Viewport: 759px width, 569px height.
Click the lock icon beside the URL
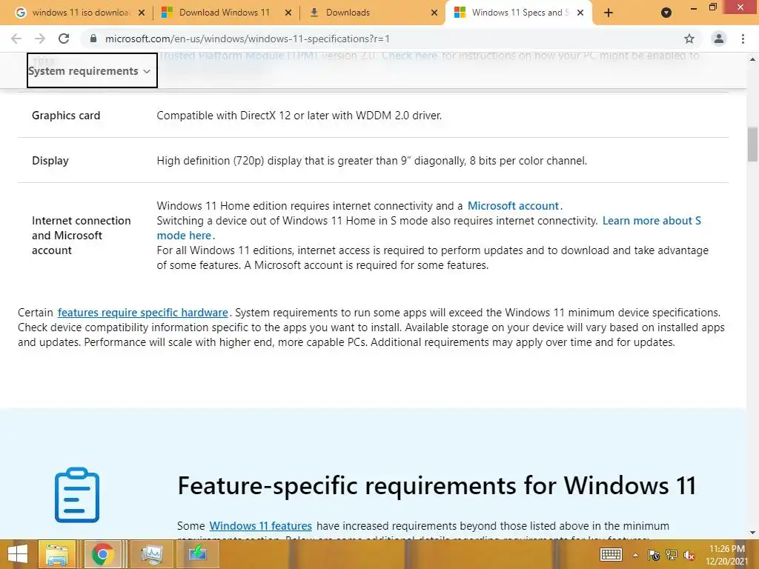point(93,39)
